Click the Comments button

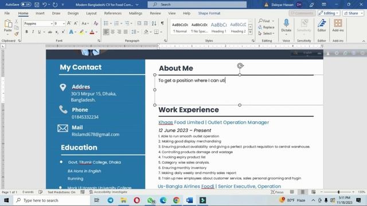pos(302,13)
